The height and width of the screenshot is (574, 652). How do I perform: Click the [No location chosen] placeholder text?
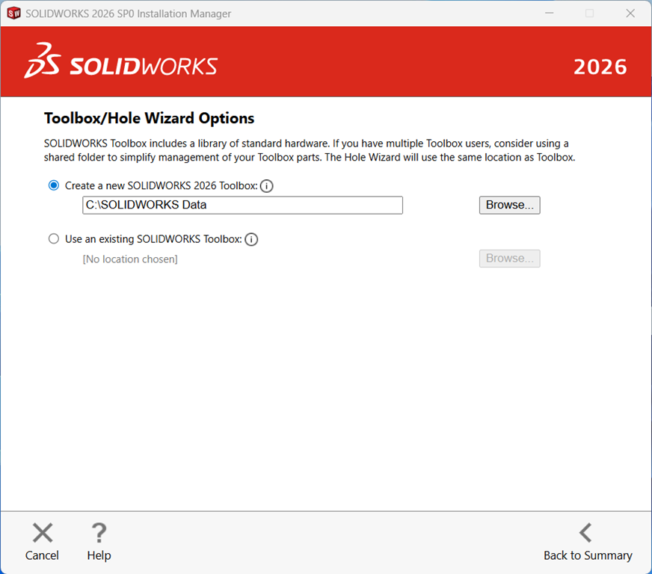coord(130,259)
